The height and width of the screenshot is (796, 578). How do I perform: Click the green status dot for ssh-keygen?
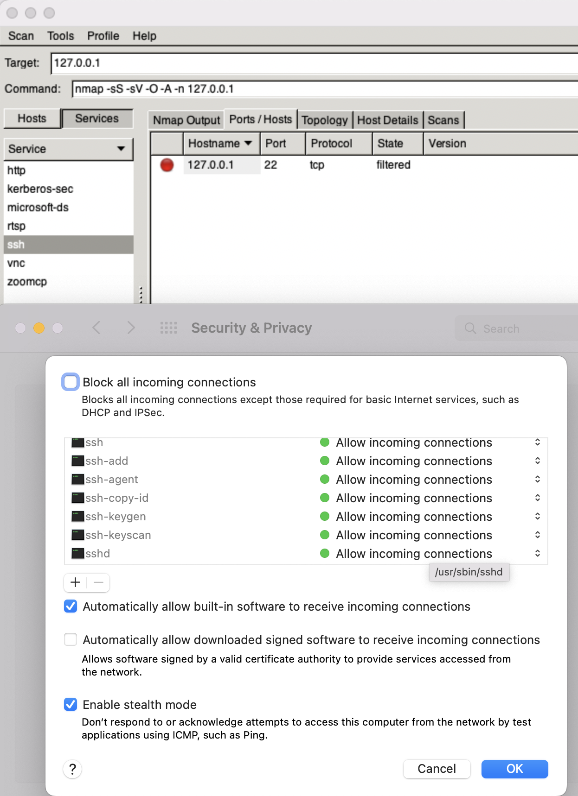[325, 517]
